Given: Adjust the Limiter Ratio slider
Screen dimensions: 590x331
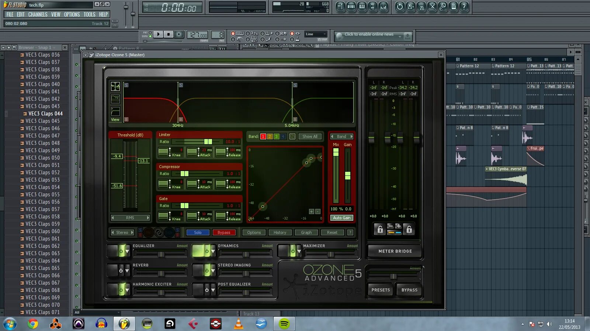Looking at the screenshot, I should tap(198, 142).
